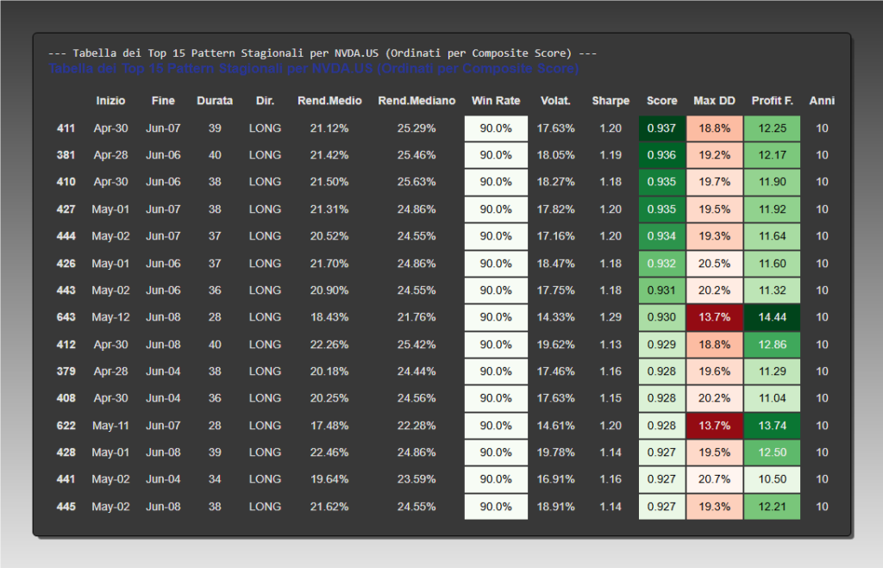Click the blue table title link

314,69
